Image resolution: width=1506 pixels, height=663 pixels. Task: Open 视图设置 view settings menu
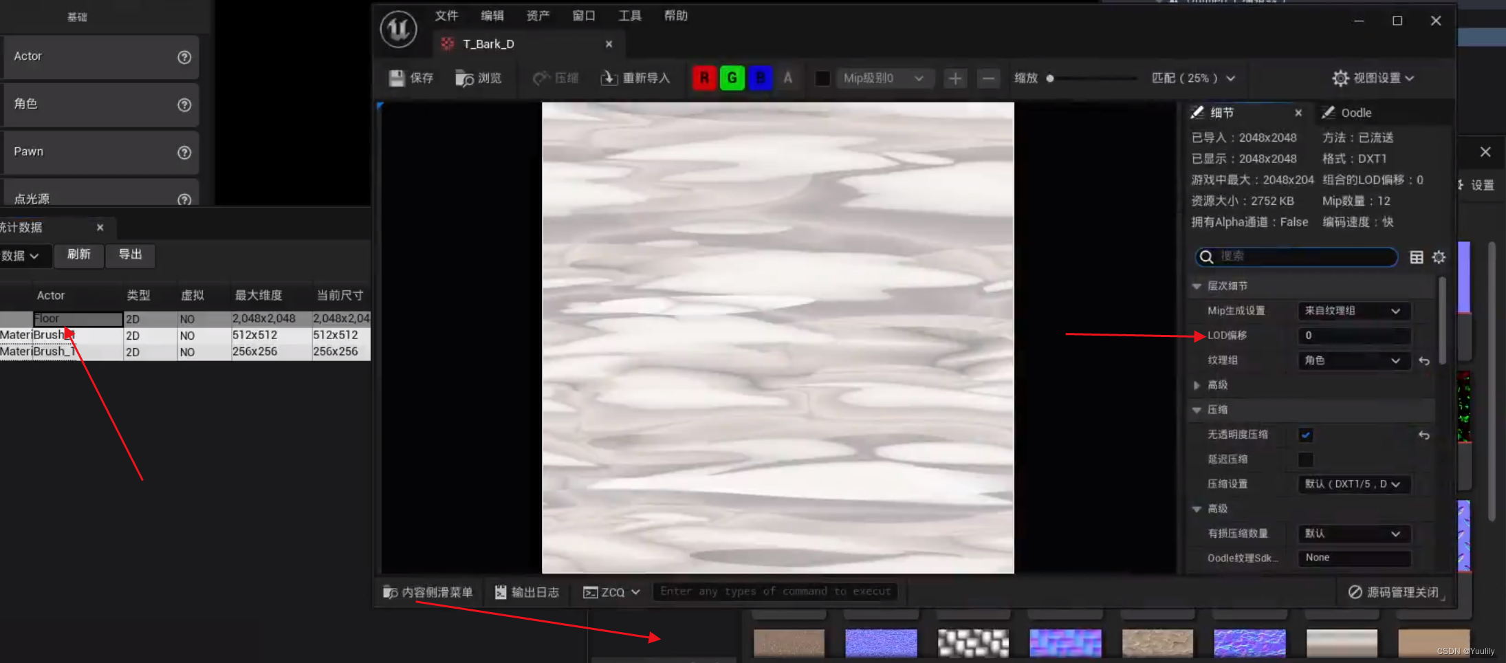click(1373, 78)
